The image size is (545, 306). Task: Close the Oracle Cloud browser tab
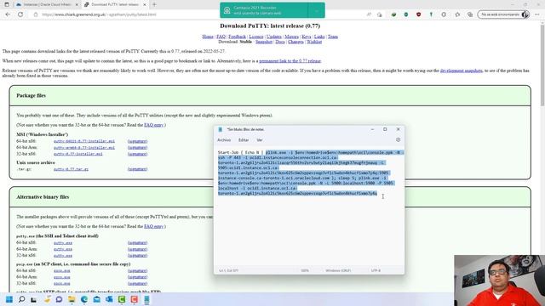tap(77, 4)
